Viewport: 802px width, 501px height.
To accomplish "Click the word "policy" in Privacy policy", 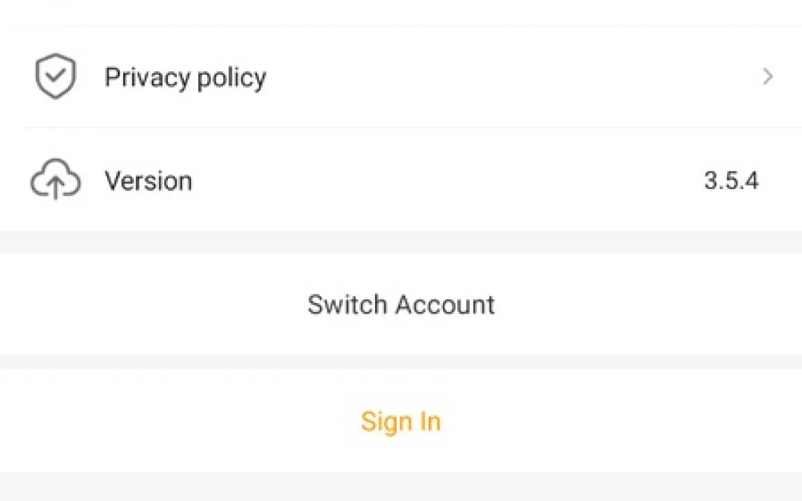I will 232,77.
